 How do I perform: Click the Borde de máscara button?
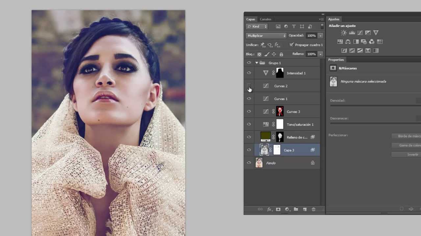point(406,136)
